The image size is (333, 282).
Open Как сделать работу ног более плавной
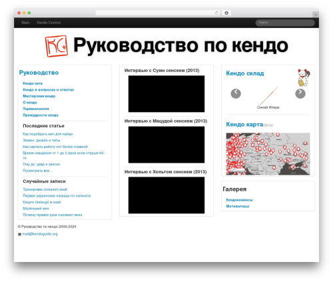click(55, 147)
